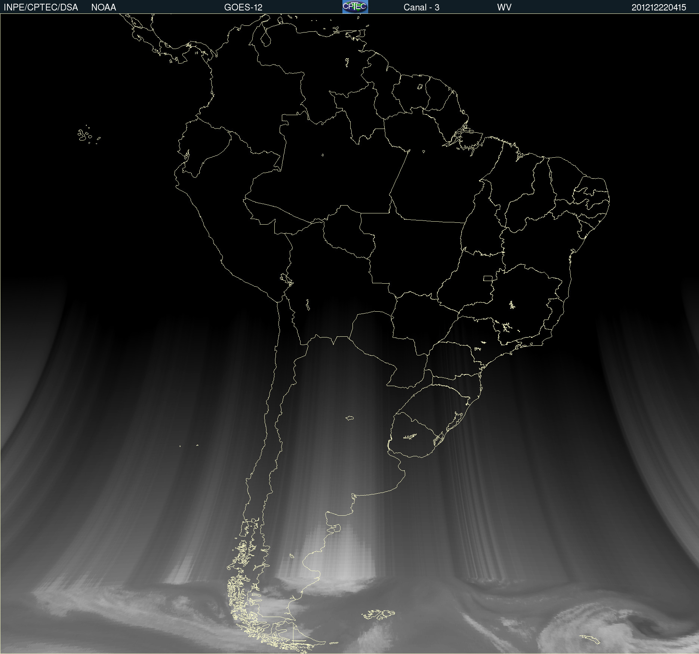Click the NOAA label in the header
The height and width of the screenshot is (654, 699).
pos(104,7)
